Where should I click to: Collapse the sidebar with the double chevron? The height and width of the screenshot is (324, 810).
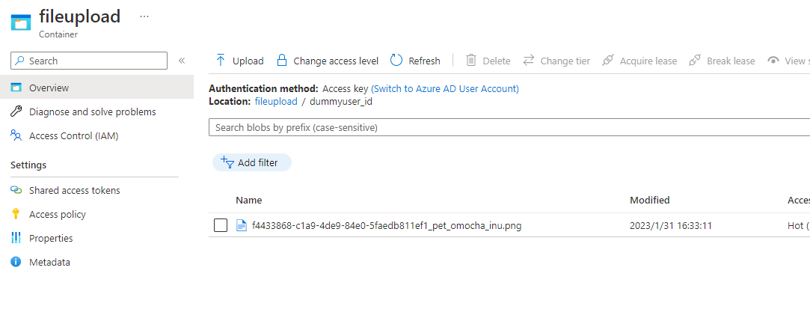[182, 61]
